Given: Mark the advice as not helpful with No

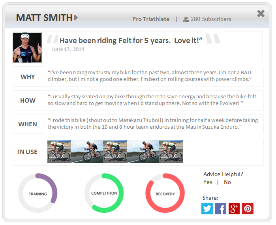Looking at the screenshot, I should (227, 182).
